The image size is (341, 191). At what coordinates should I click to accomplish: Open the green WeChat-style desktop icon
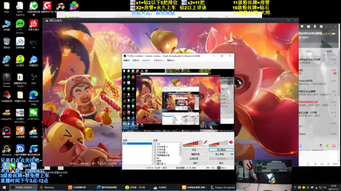(34, 114)
